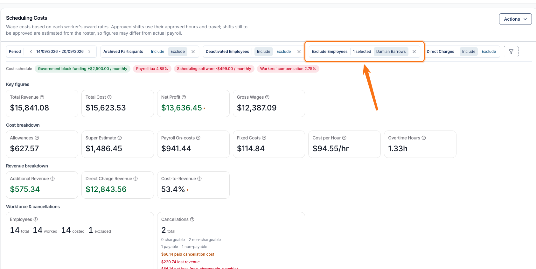Show help for Total Revenue
The height and width of the screenshot is (269, 536).
click(x=42, y=97)
